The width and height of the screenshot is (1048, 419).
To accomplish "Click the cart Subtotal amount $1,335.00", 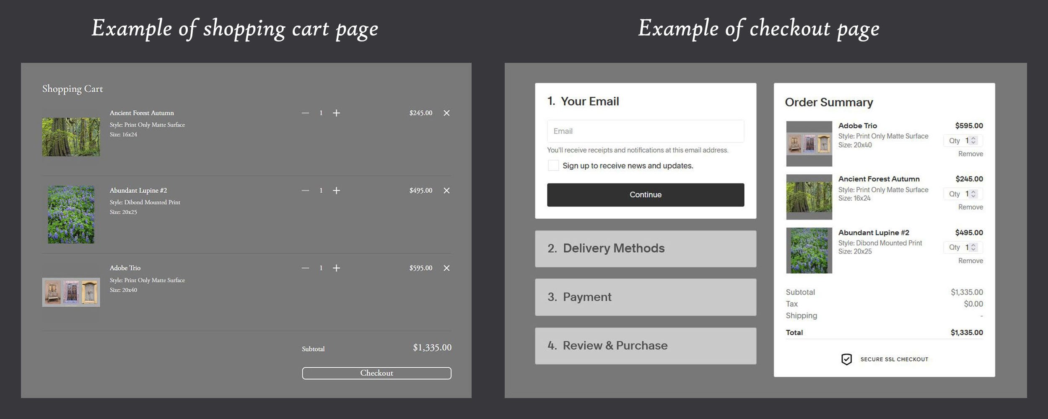I will 432,348.
